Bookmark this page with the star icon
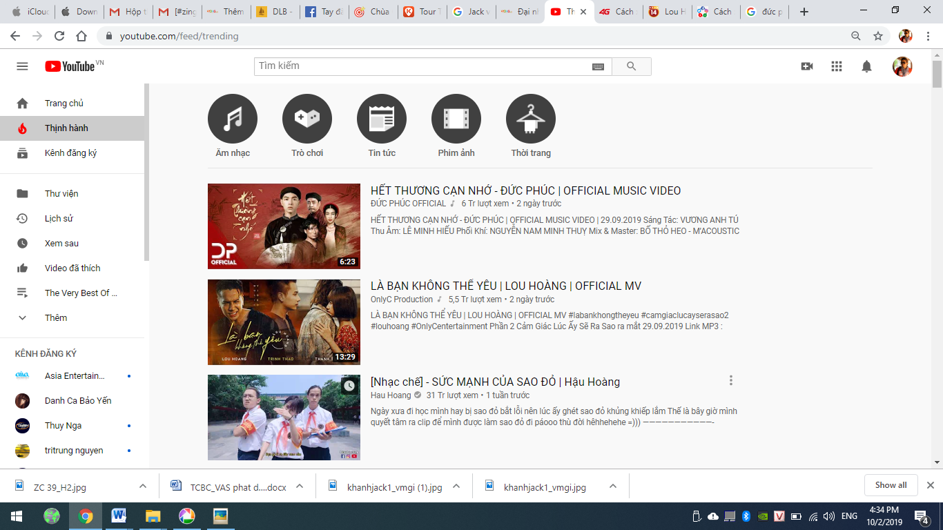The height and width of the screenshot is (530, 943). (x=878, y=36)
